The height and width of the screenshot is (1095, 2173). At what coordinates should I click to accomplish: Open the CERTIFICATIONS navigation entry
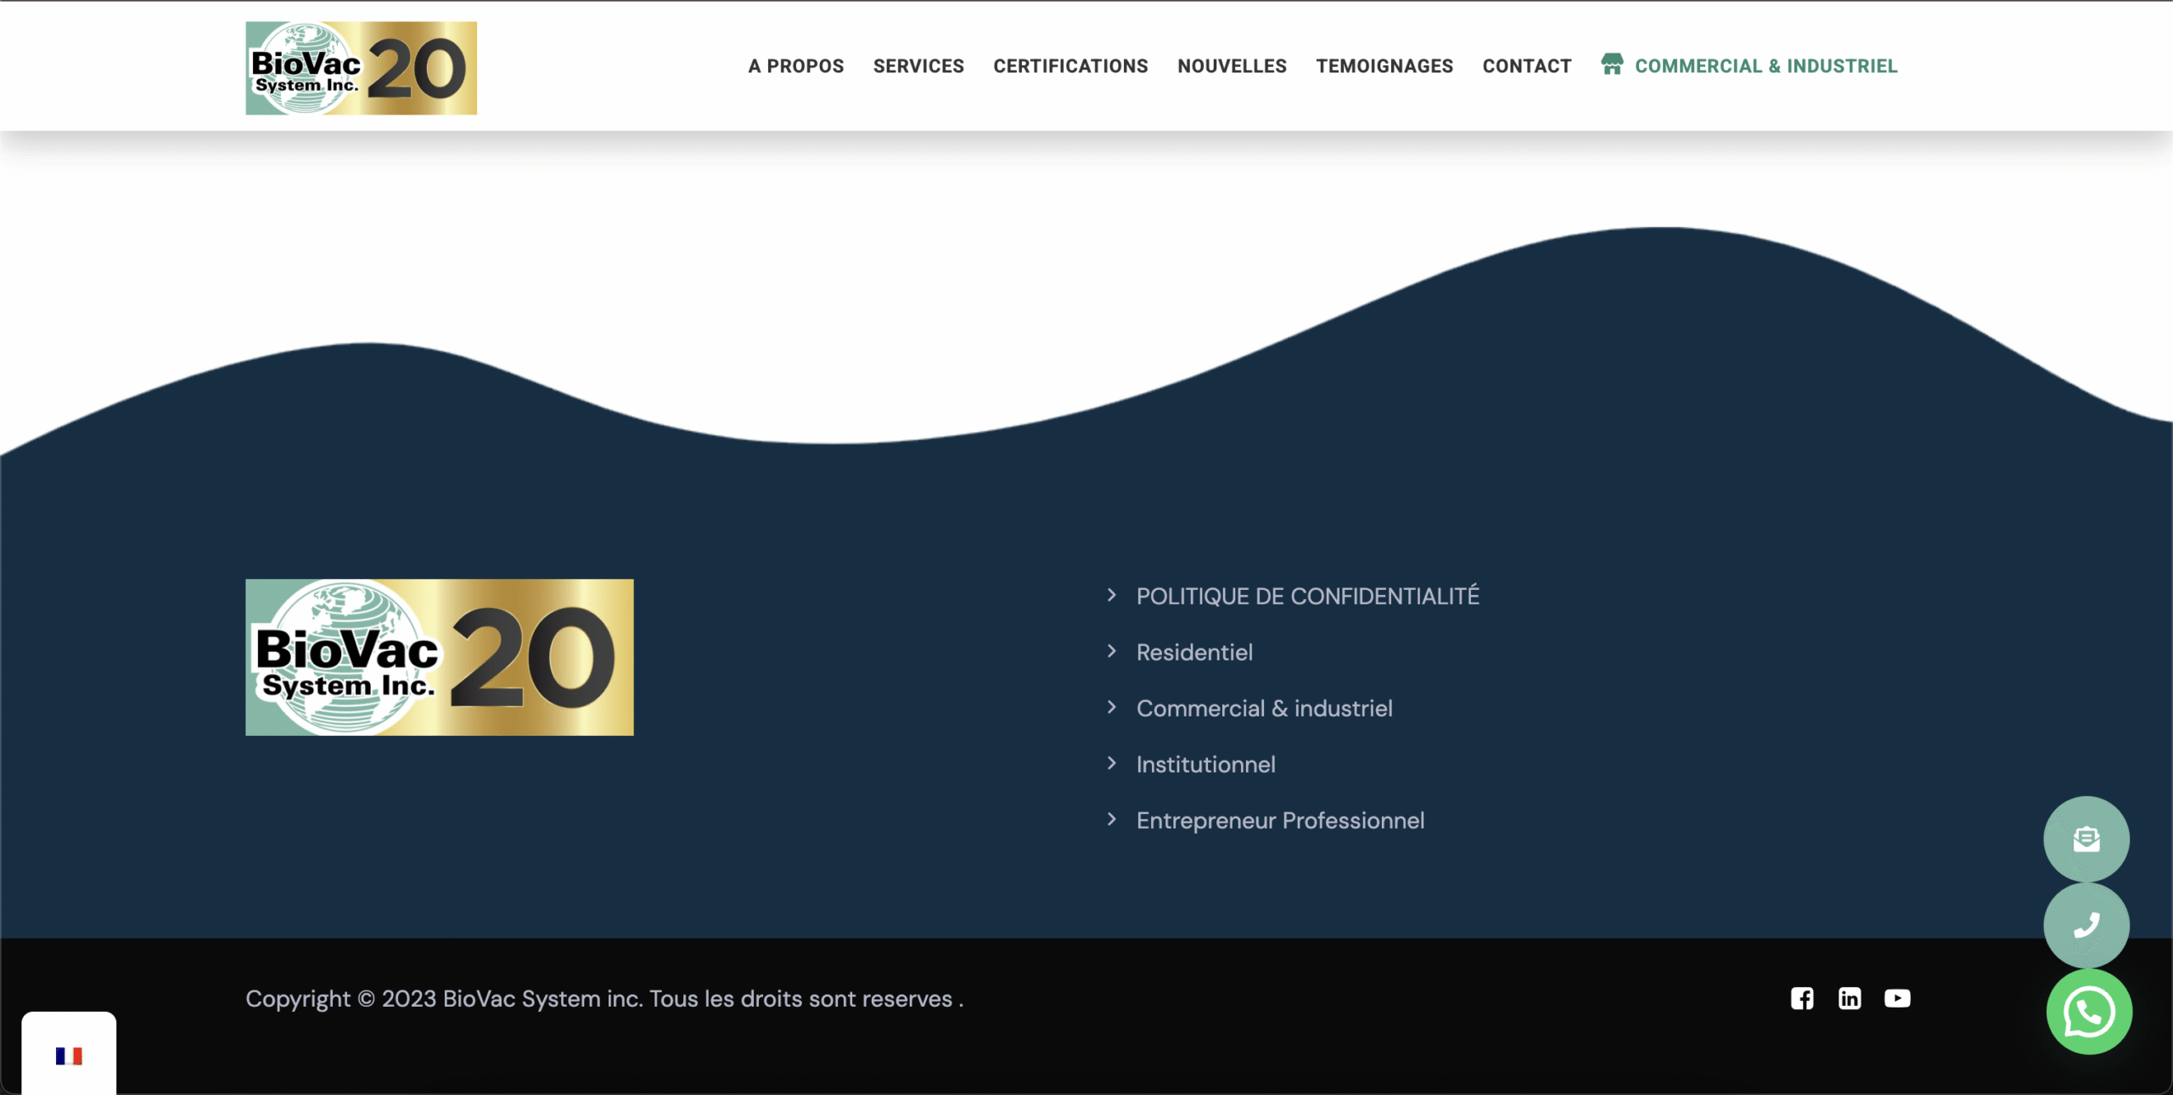1070,65
